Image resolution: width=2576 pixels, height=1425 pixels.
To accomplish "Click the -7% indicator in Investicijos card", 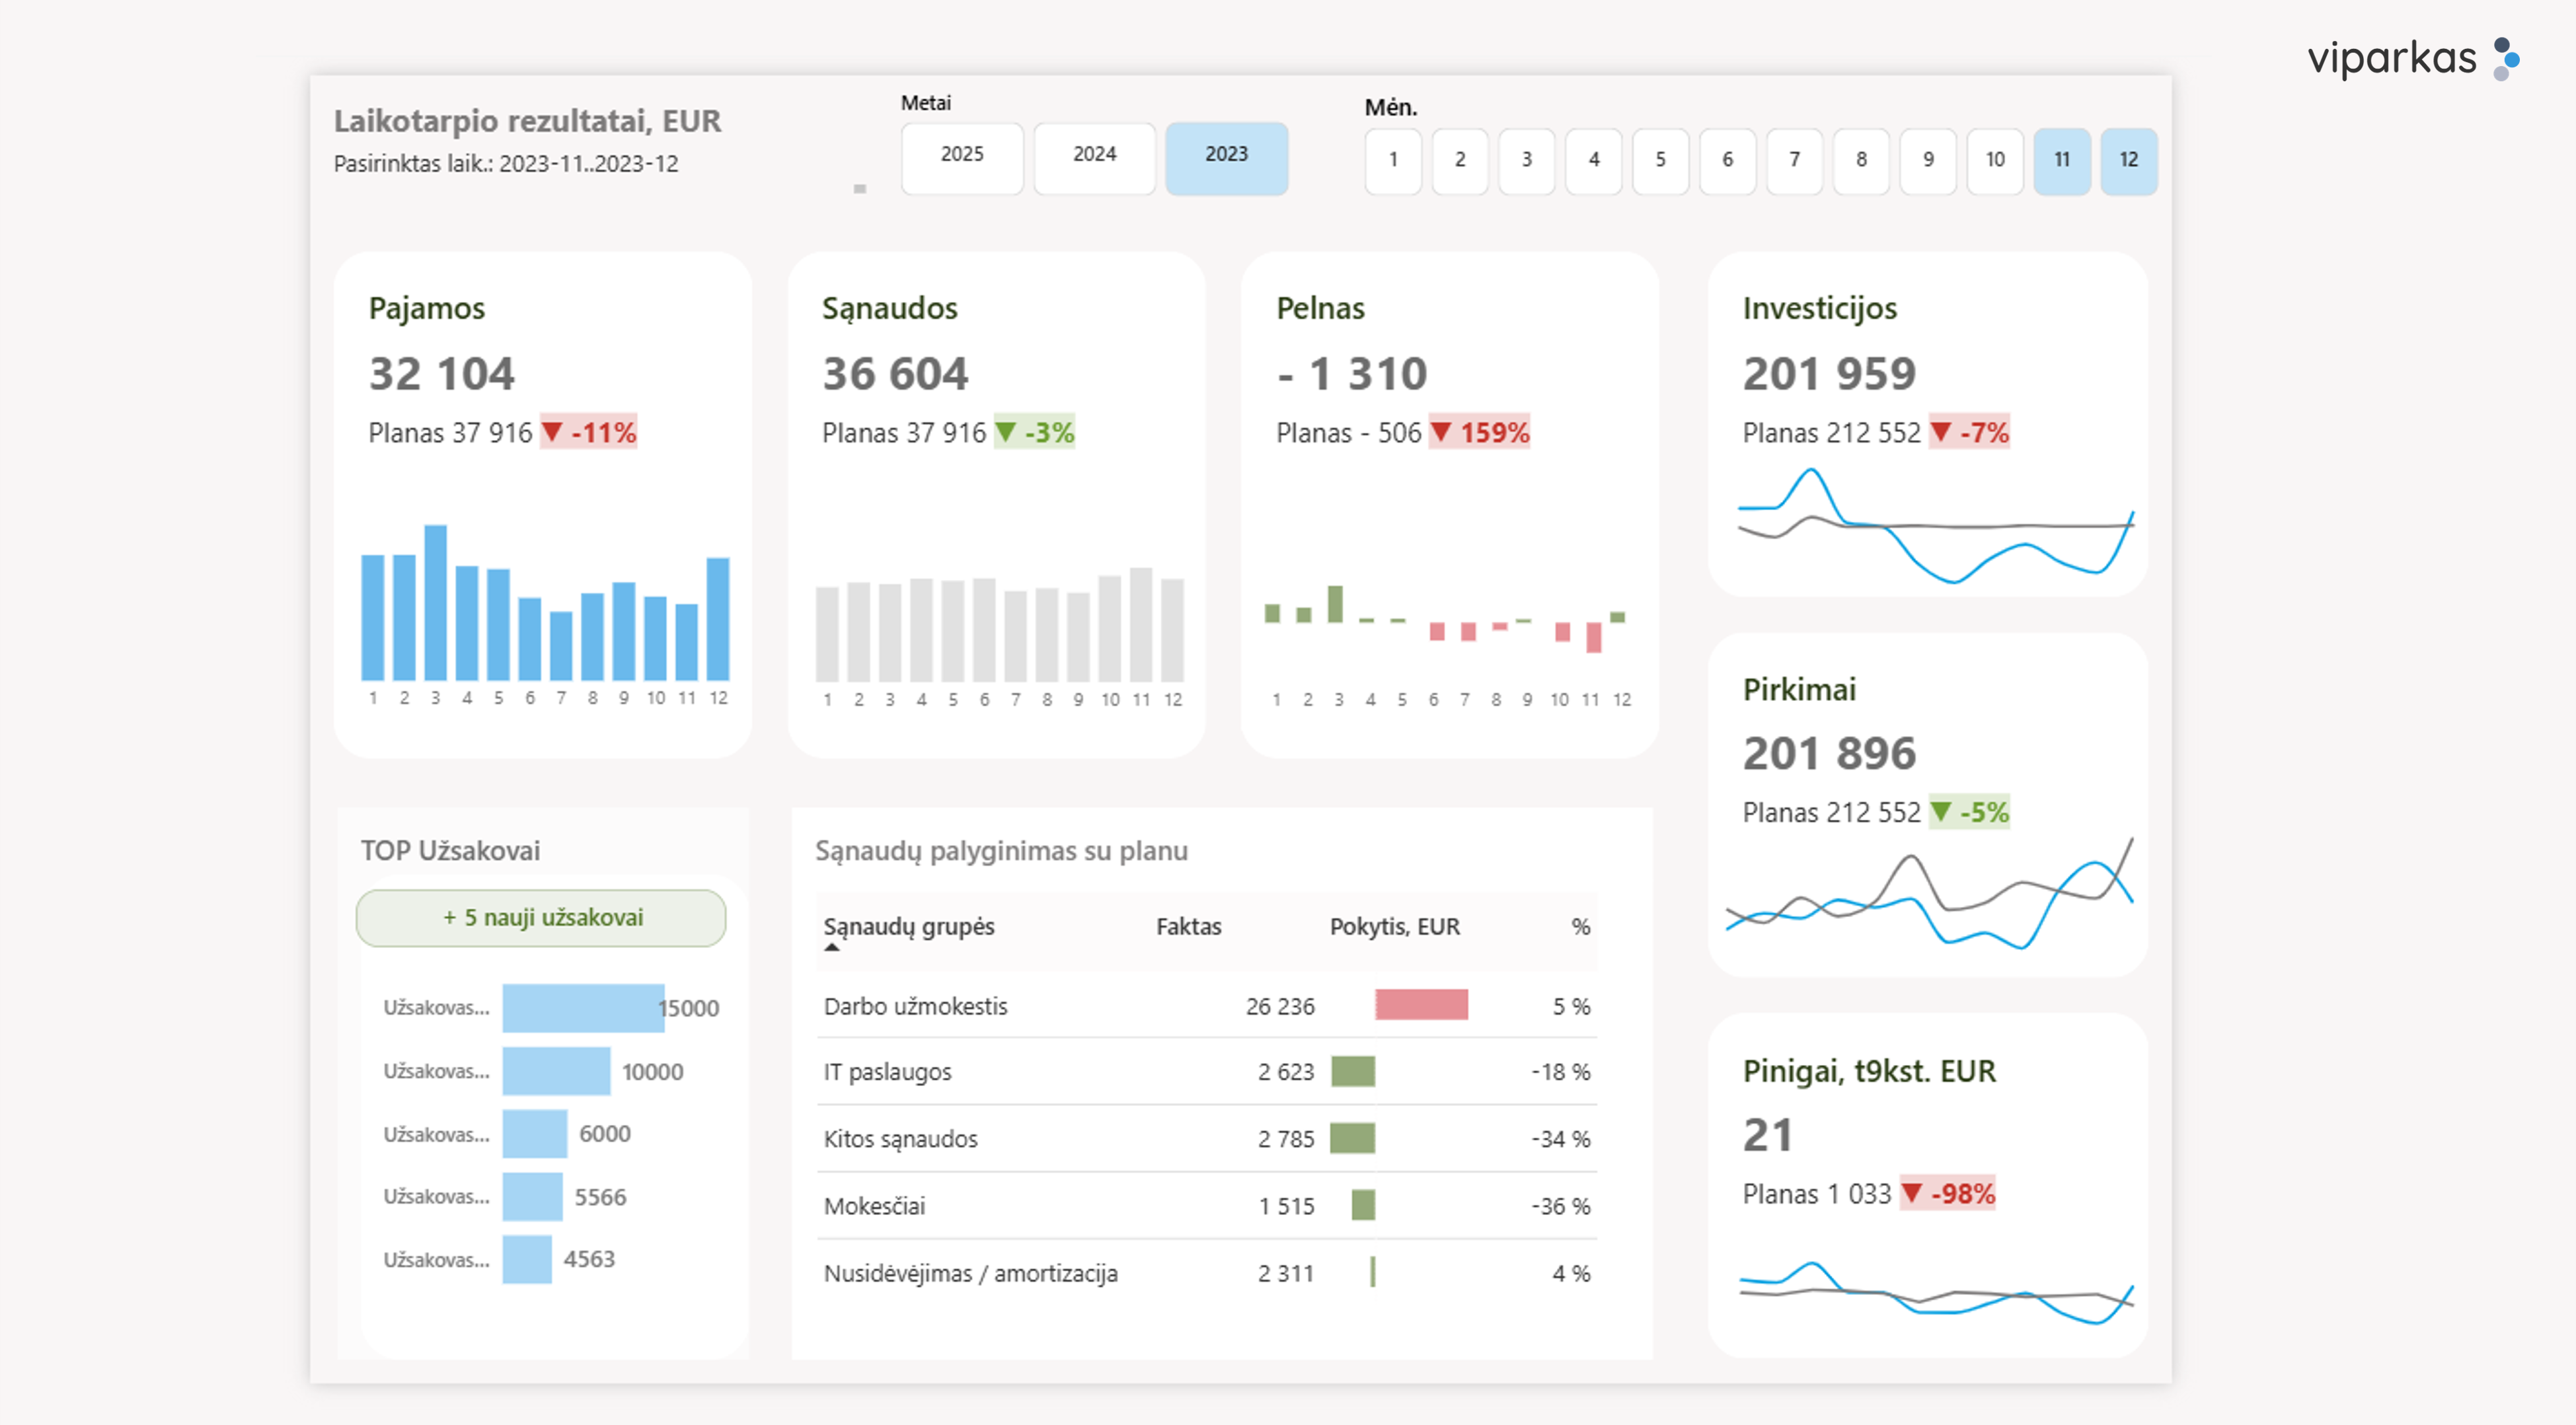I will click(x=1969, y=432).
